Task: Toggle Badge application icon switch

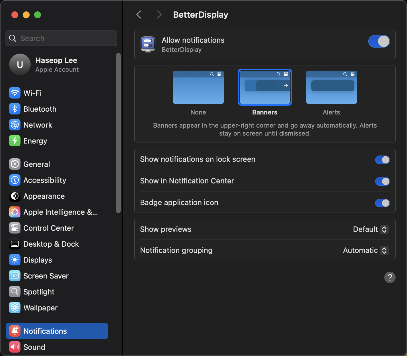Action: [x=382, y=203]
